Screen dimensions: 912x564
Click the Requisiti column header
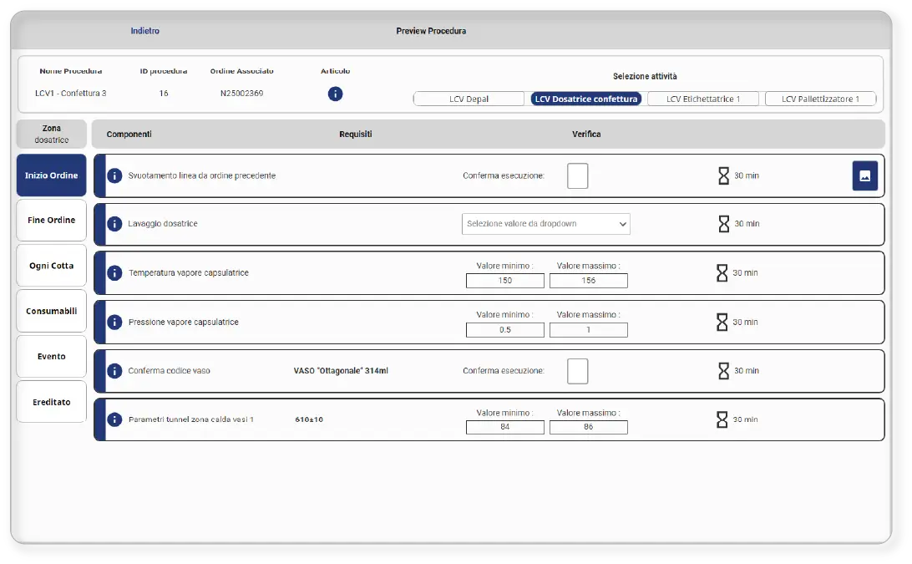[x=356, y=134]
